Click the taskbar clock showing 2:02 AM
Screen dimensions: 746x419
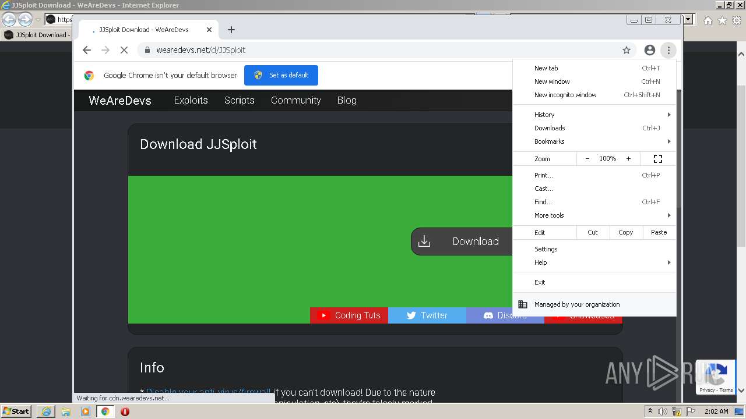(x=716, y=411)
